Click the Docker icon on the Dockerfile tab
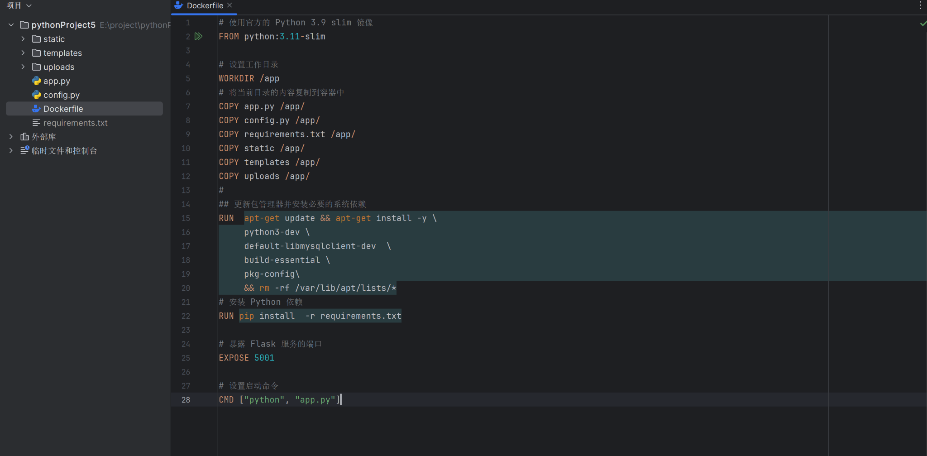 coord(178,5)
